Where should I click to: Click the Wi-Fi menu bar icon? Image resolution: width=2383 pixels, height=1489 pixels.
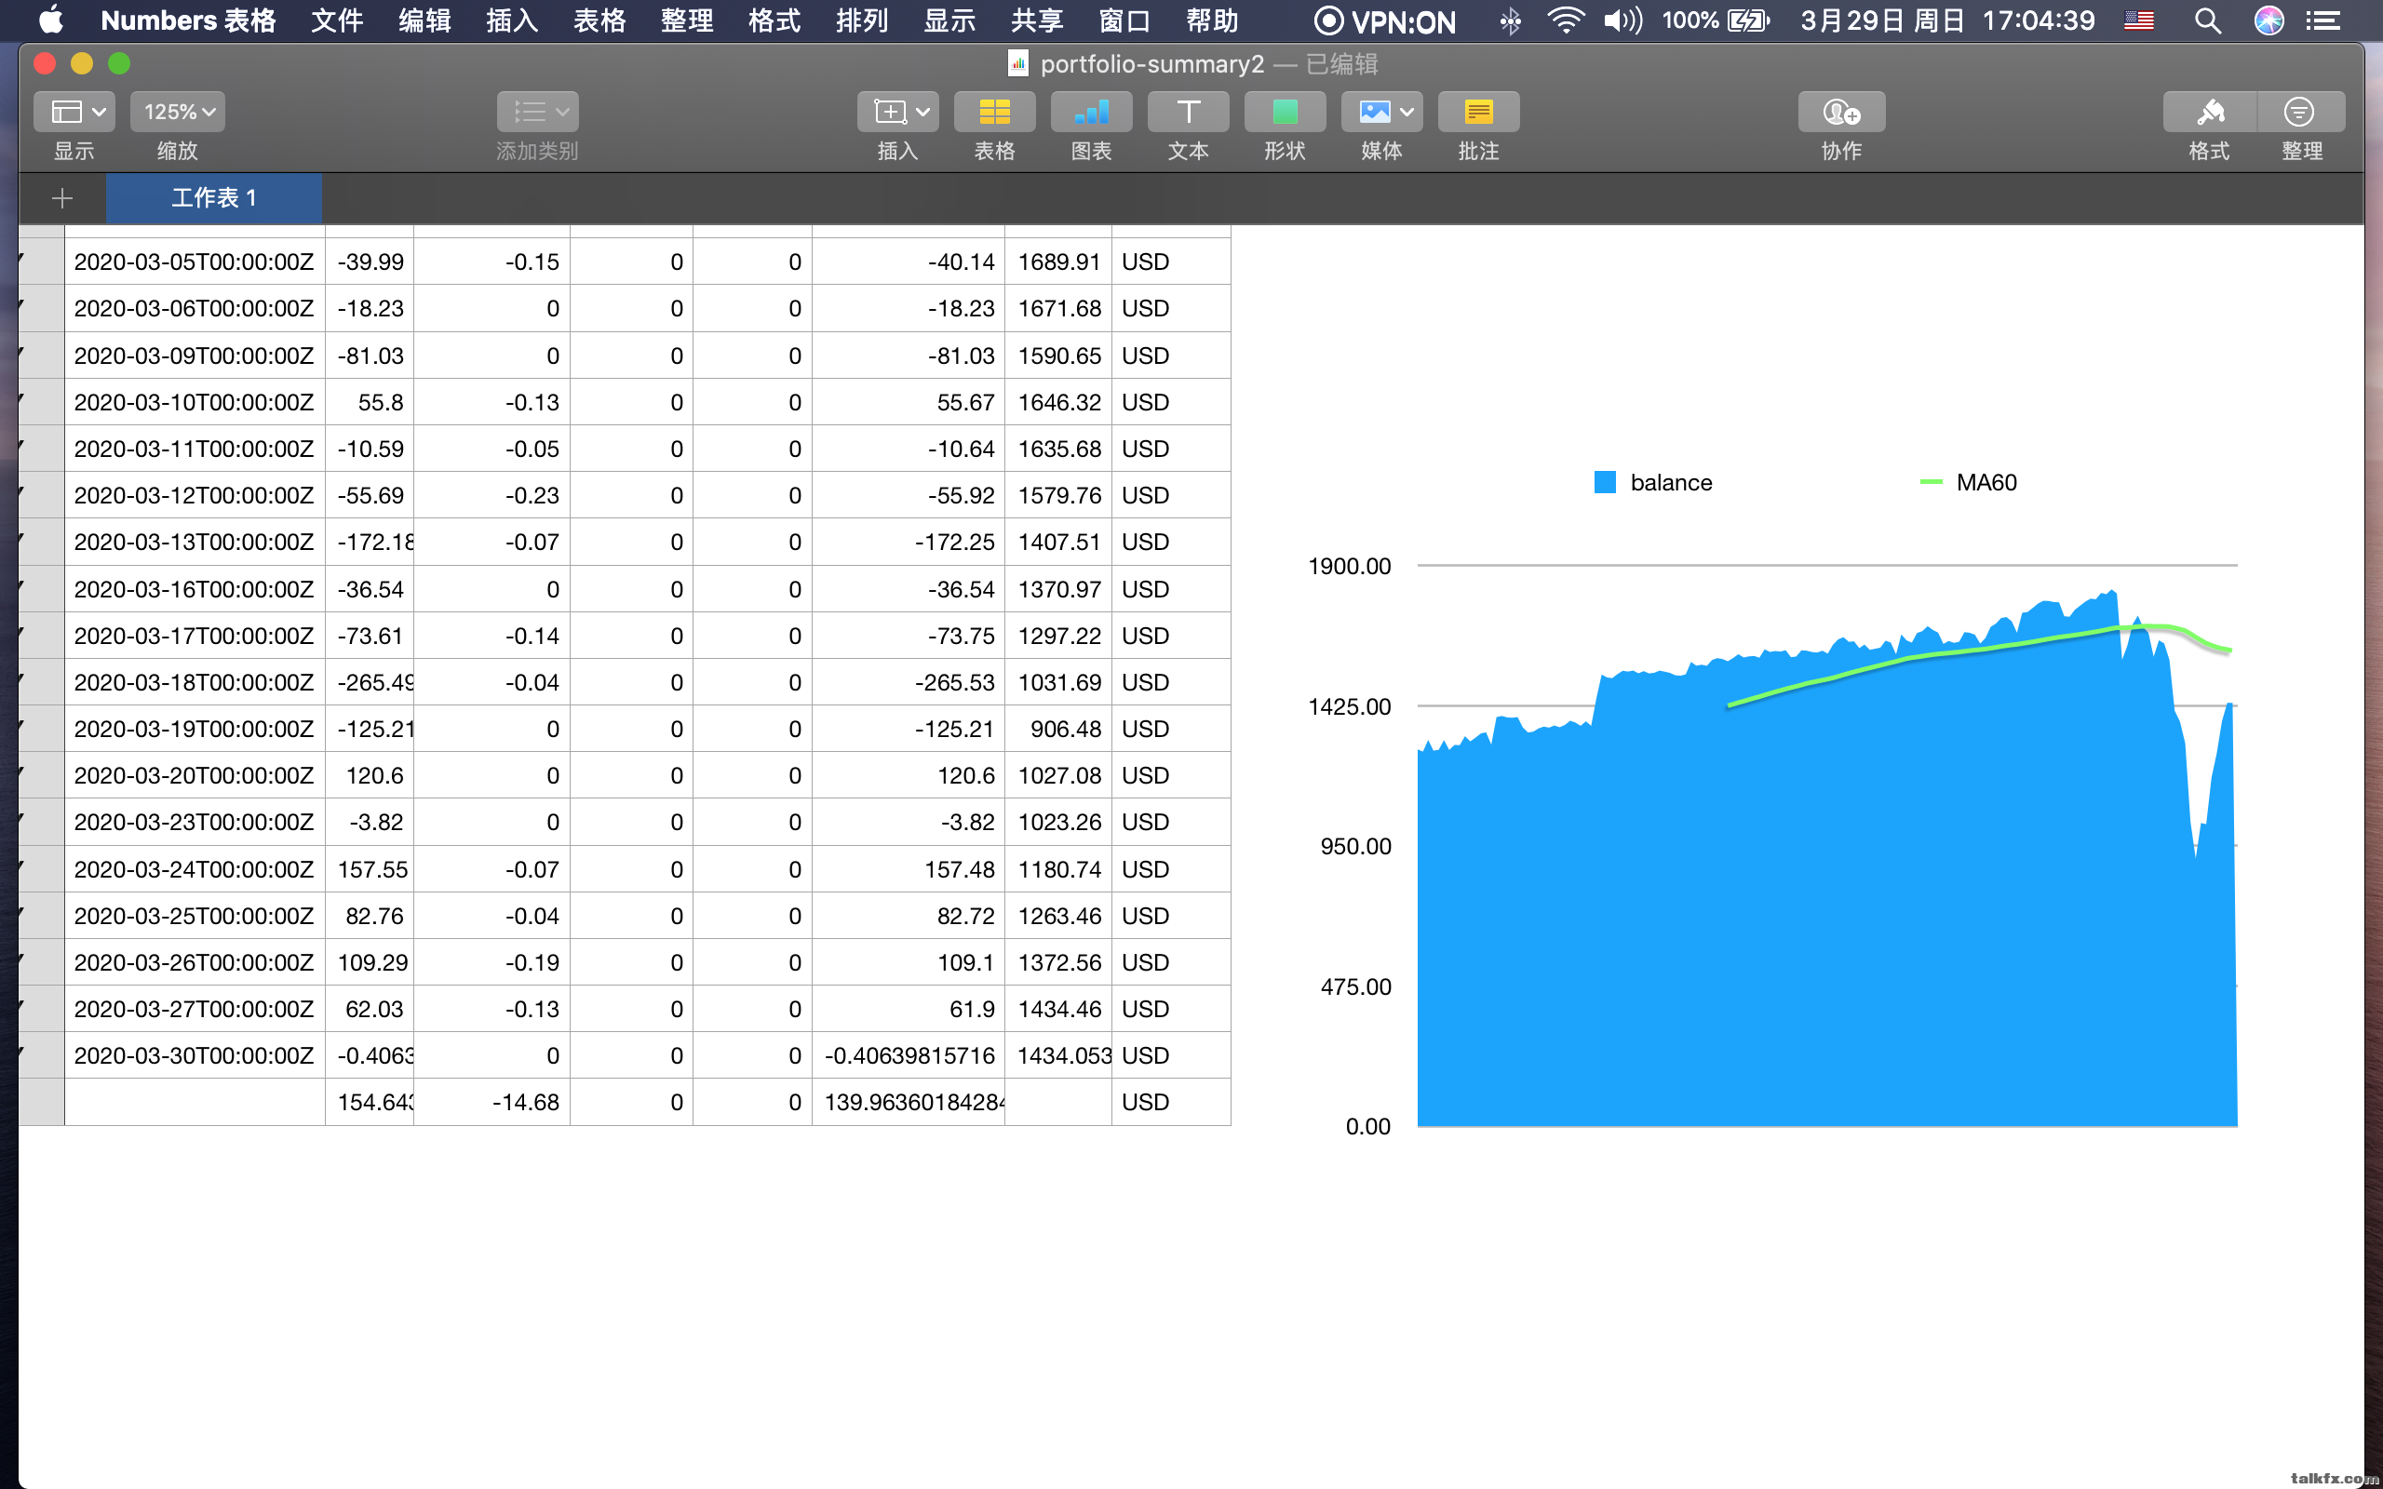coord(1566,20)
